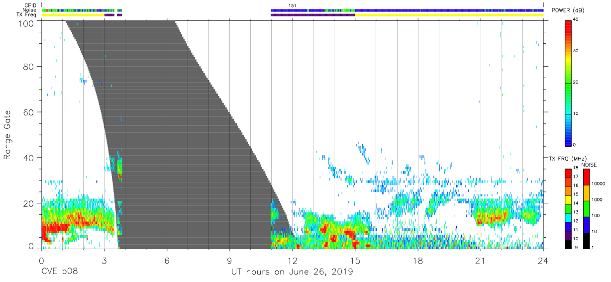Image resolution: width=611 pixels, height=282 pixels.
Task: Click the CPID value '151'
Action: point(293,5)
